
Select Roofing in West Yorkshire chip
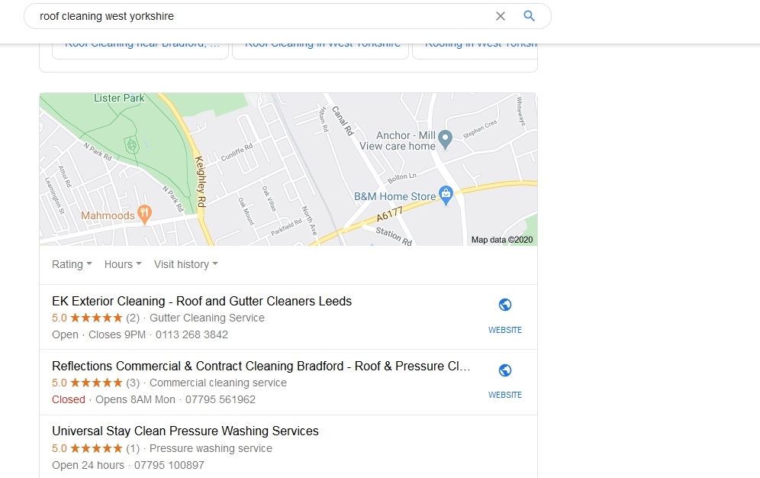click(475, 51)
